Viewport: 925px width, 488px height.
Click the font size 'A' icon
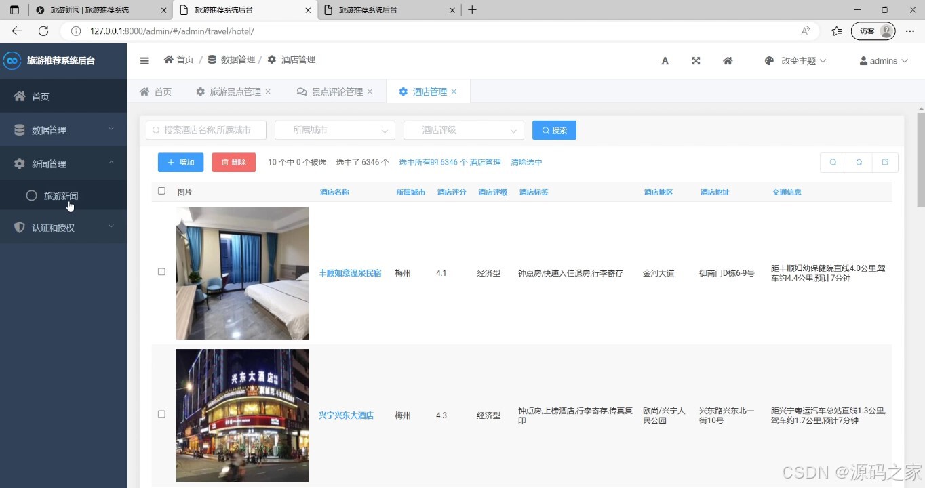point(665,60)
